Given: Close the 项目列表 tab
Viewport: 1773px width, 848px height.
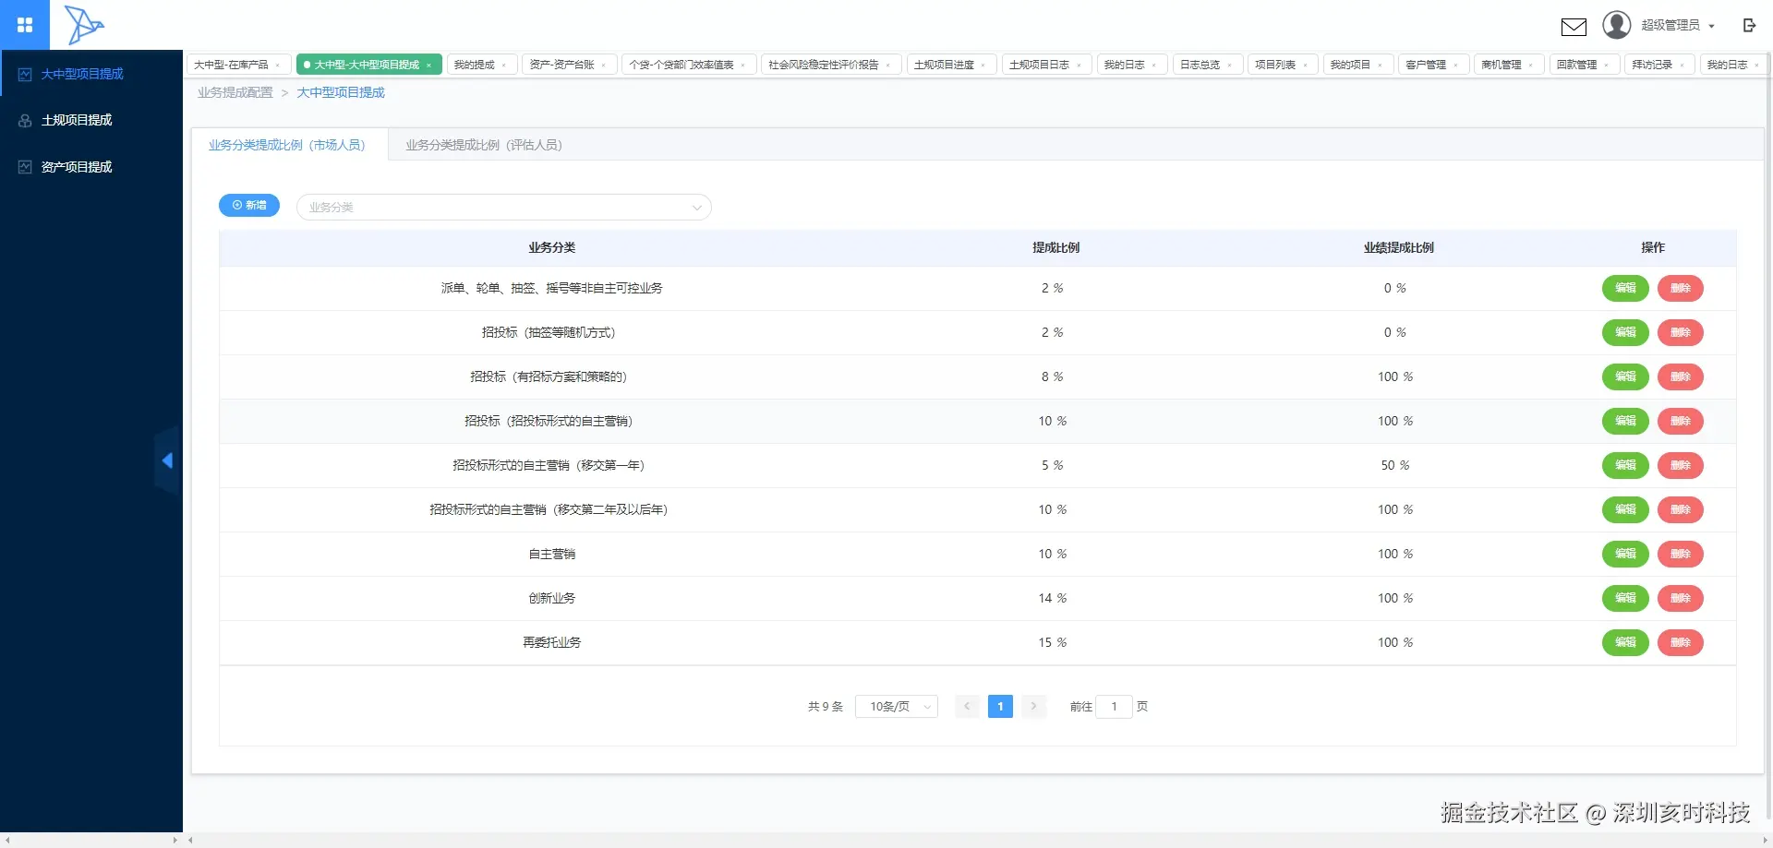Looking at the screenshot, I should [x=1305, y=65].
